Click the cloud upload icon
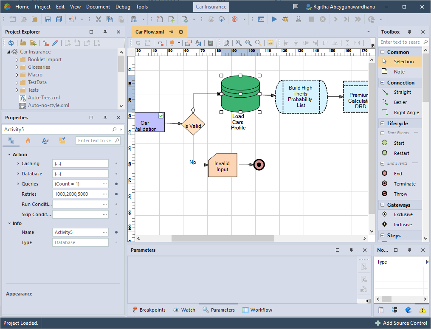Viewport: 431px width, 329px height. [222, 19]
